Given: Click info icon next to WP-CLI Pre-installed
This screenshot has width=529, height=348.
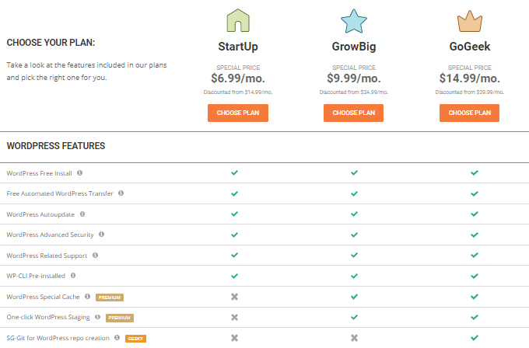Looking at the screenshot, I should [73, 275].
